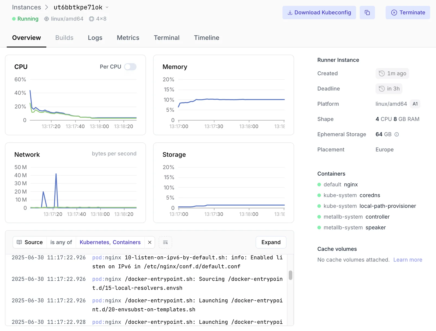Image resolution: width=436 pixels, height=331 pixels.
Task: Open the instance name dropdown chevron
Action: point(107,7)
